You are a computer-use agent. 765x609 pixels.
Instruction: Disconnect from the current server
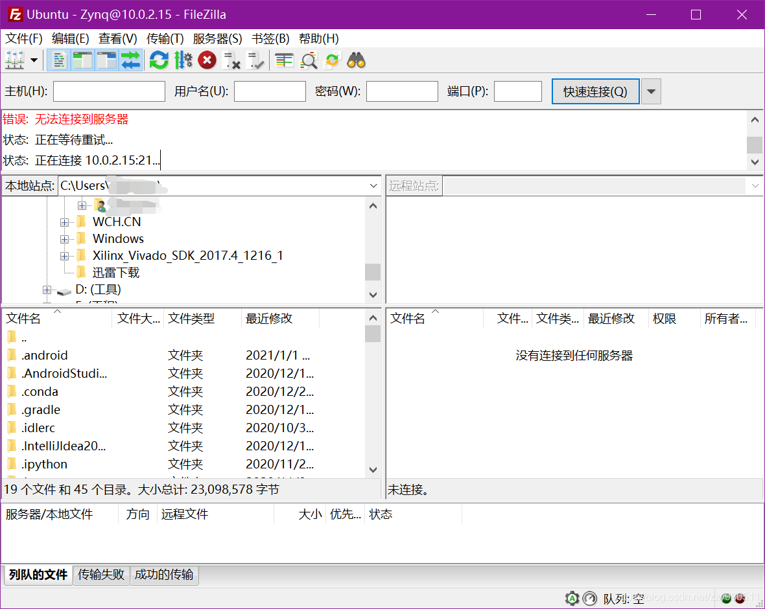click(231, 60)
